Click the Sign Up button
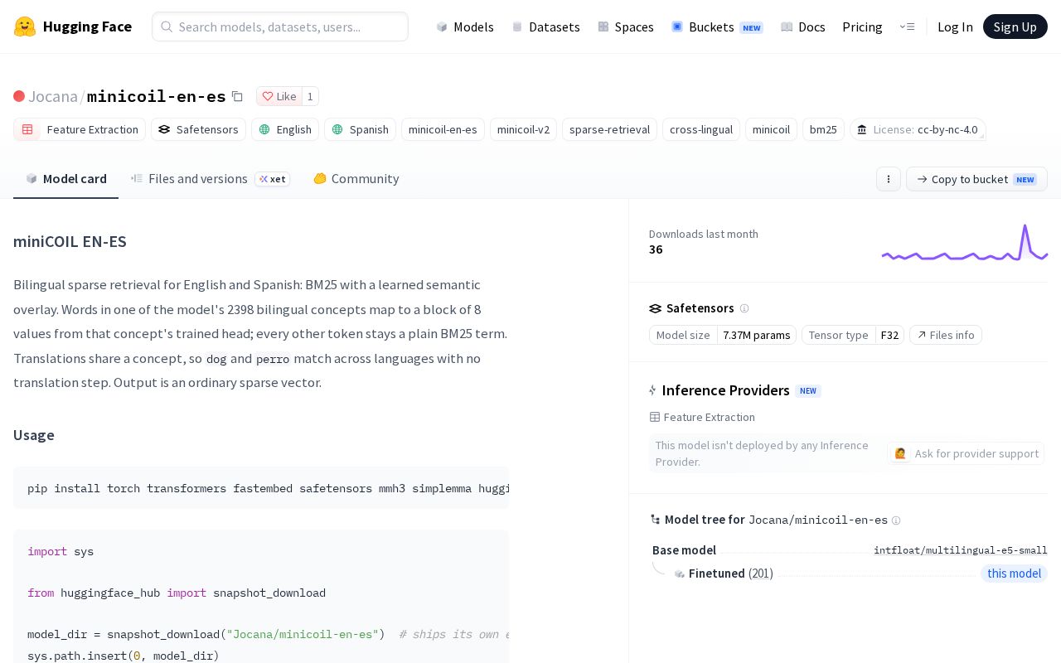The width and height of the screenshot is (1061, 663). tap(1015, 27)
